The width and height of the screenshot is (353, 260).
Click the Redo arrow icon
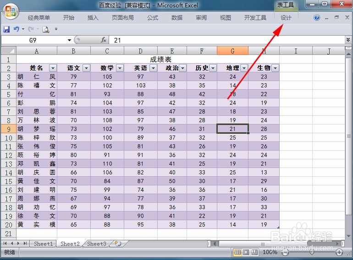[31, 29]
